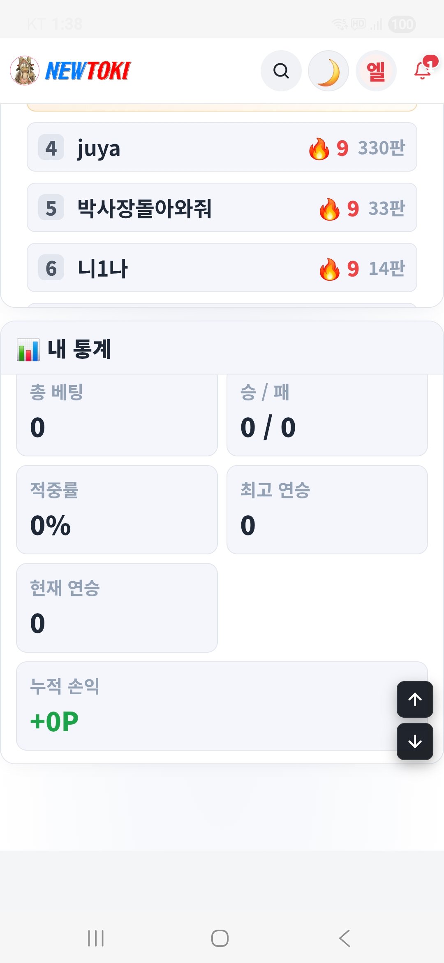Viewport: 444px width, 963px height.
Task: Open Android recent apps button
Action: [96, 938]
